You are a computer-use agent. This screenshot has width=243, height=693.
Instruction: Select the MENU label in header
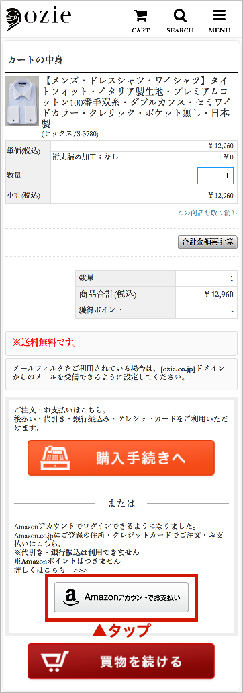click(220, 30)
